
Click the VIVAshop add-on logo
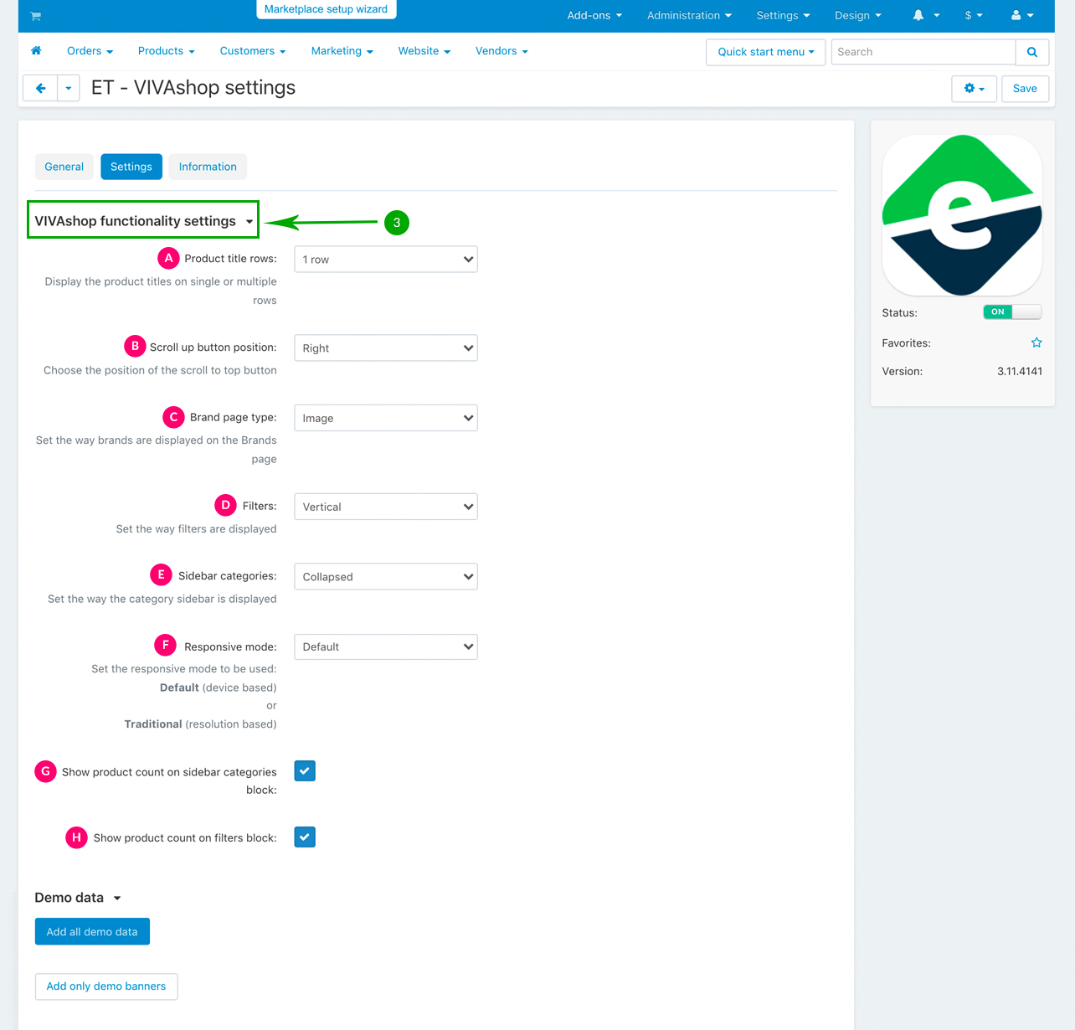[962, 215]
